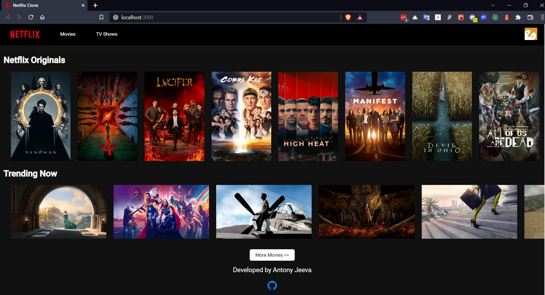Click the Home icon in the browser toolbar
545x295 pixels.
click(x=42, y=17)
